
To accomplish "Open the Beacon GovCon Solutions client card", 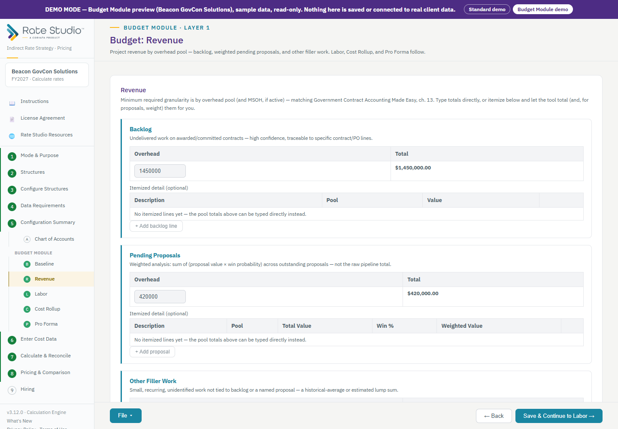I will [x=47, y=75].
